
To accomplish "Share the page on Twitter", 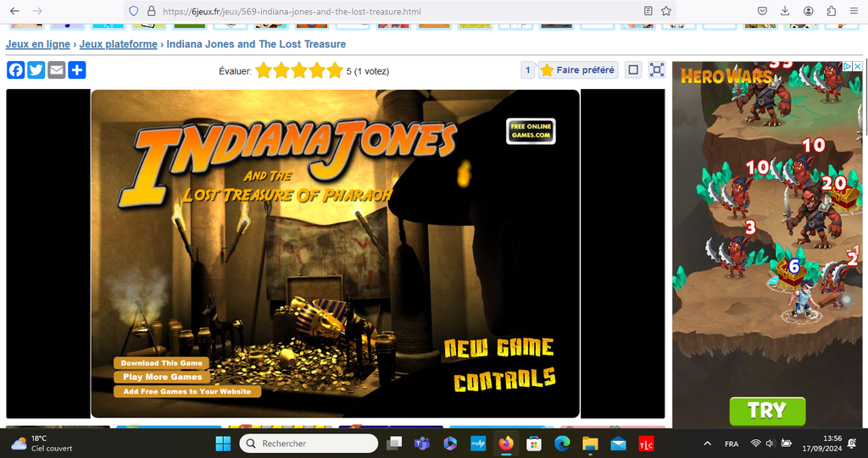I will pos(36,70).
